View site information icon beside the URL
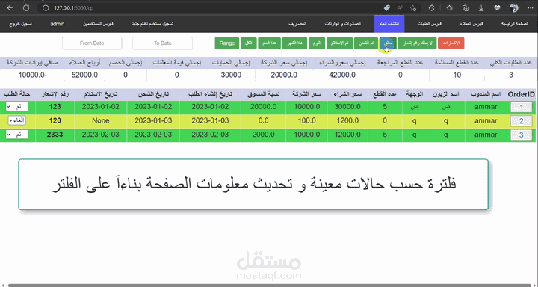Viewport: 538px width, 287px height. [46, 8]
